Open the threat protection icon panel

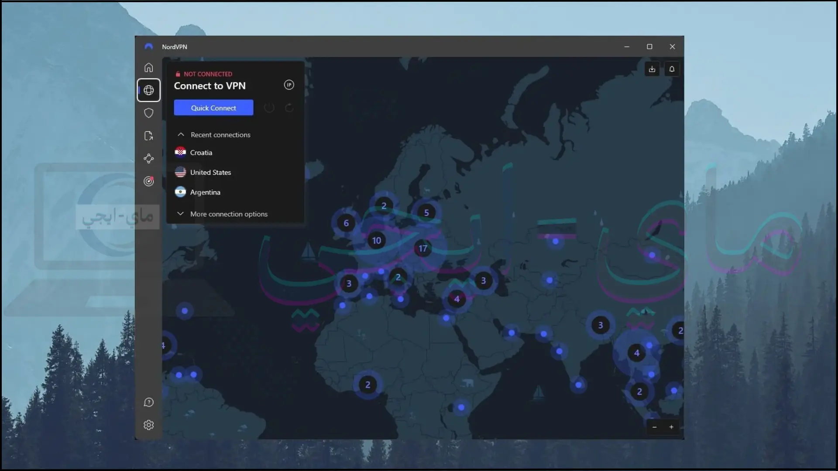click(x=148, y=113)
